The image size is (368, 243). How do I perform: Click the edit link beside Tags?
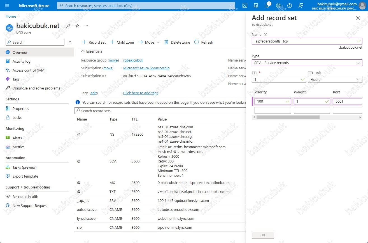coord(94,93)
